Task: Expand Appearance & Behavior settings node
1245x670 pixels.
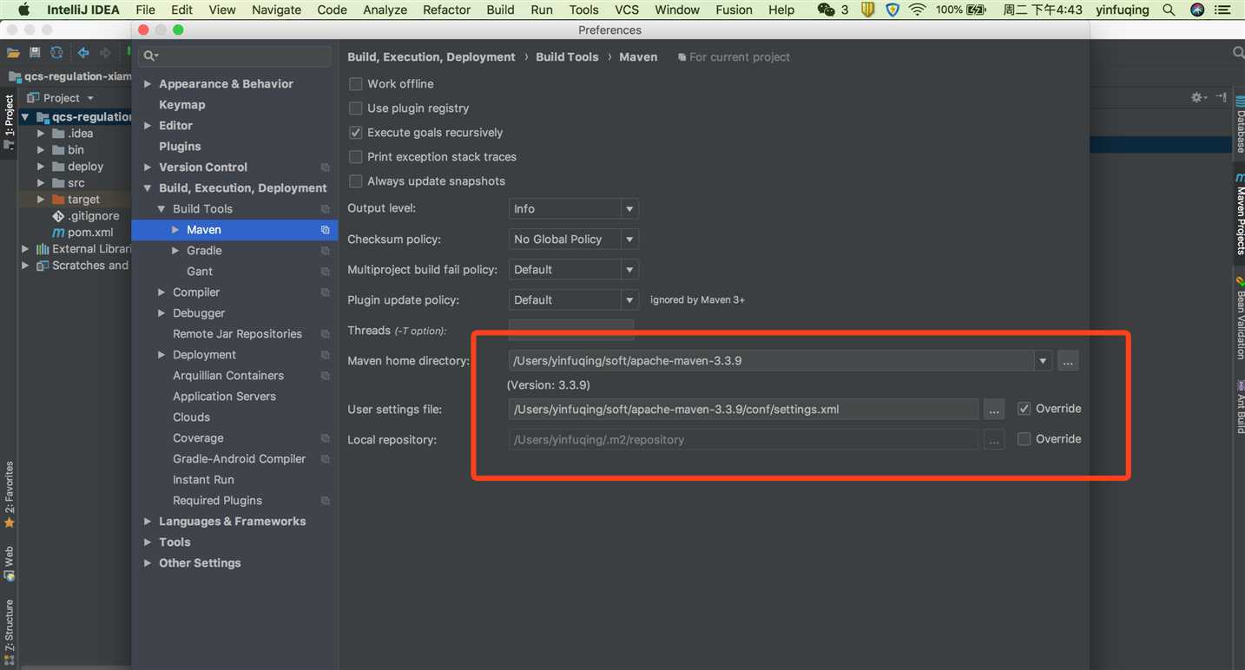Action: (148, 84)
